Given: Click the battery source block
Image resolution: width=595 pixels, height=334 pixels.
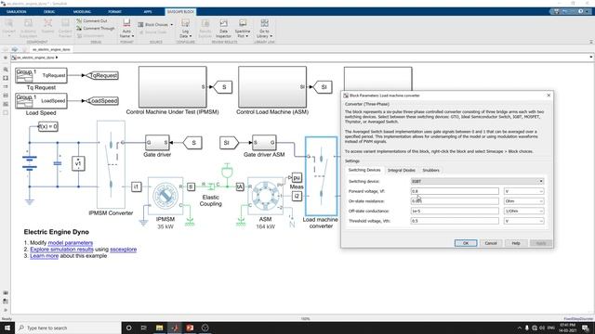Looking at the screenshot, I should tap(30, 163).
